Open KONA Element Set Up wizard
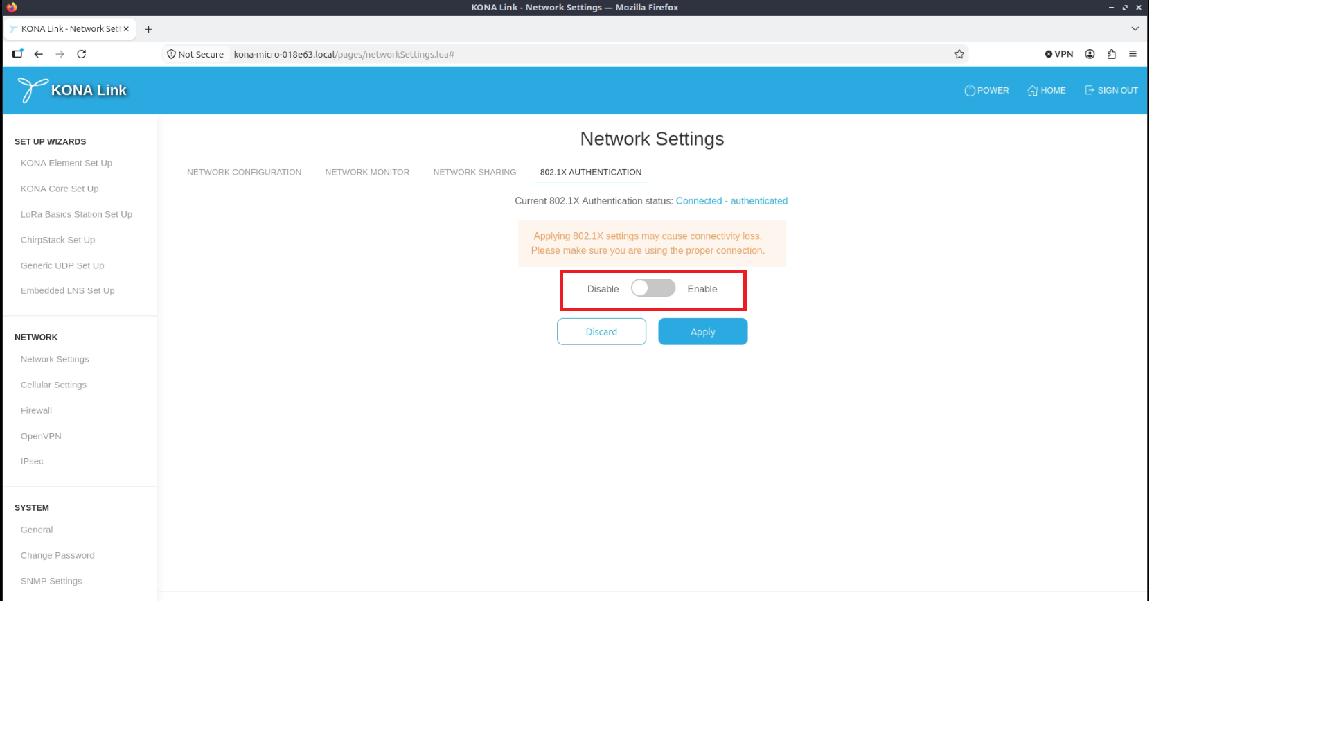 pyautogui.click(x=66, y=164)
